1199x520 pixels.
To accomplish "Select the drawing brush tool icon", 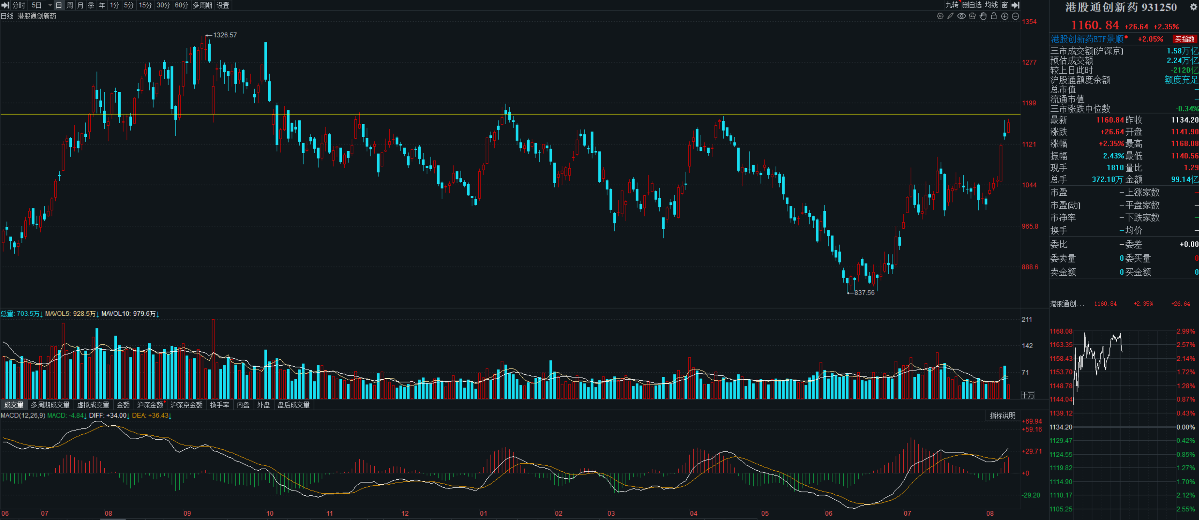I will [950, 16].
